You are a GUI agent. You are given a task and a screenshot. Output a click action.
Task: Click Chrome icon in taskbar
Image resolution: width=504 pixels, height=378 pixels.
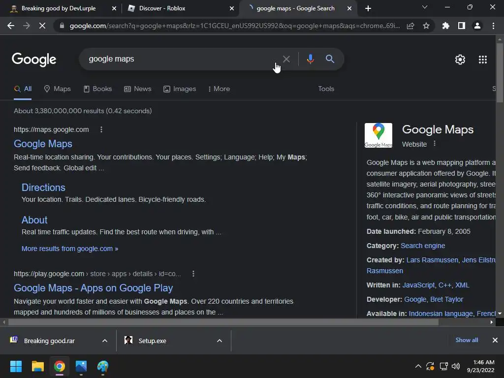click(60, 366)
